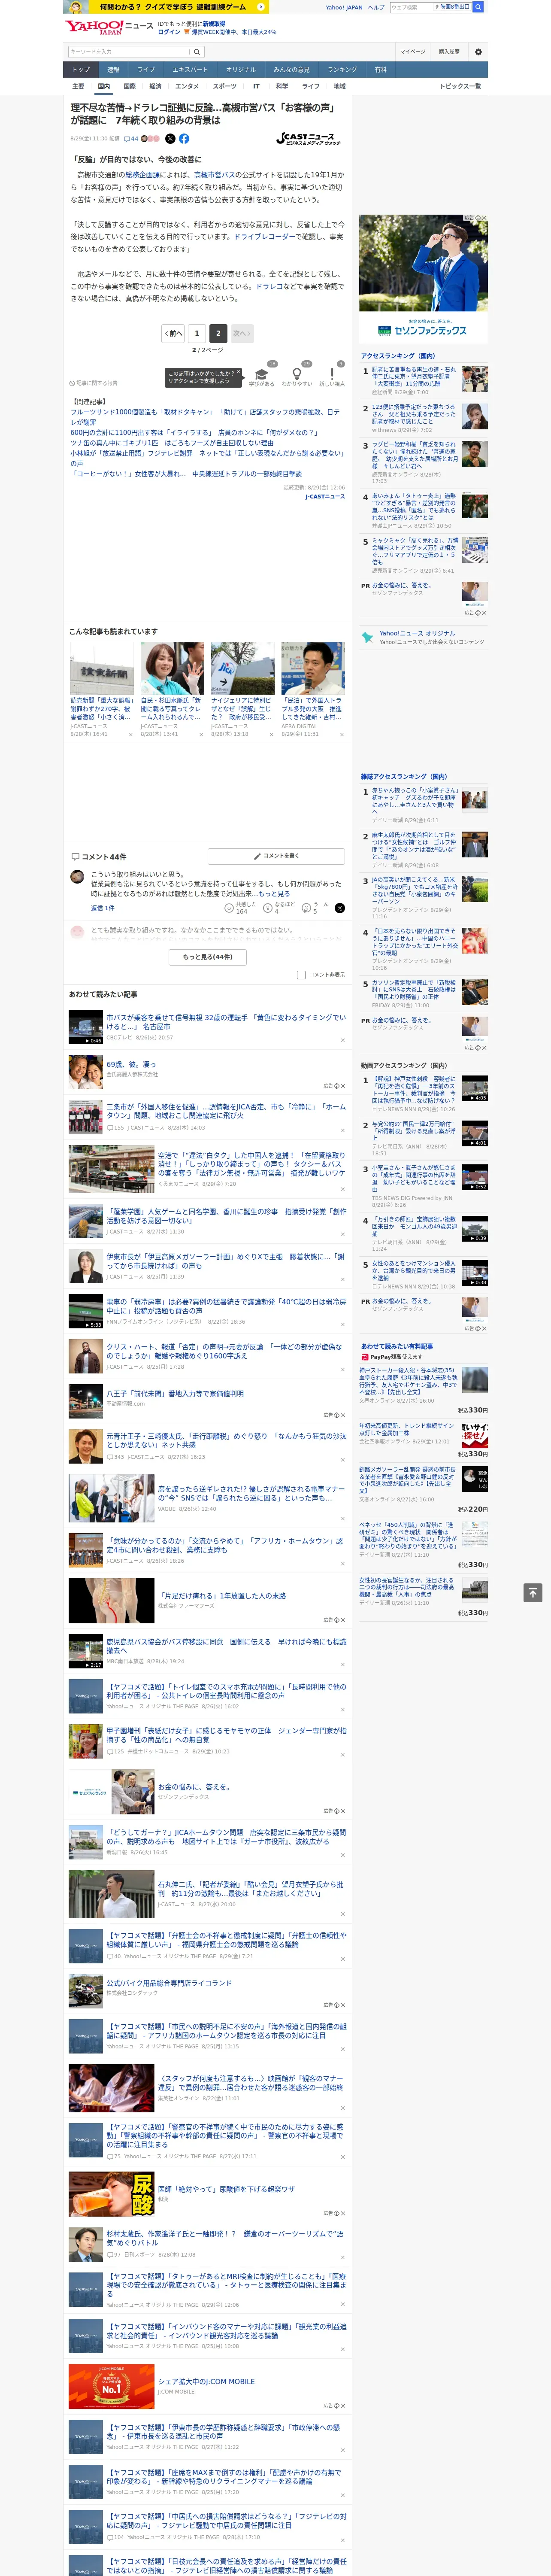Click the keyword search magnifier icon
This screenshot has width=551, height=2576.
point(197,51)
